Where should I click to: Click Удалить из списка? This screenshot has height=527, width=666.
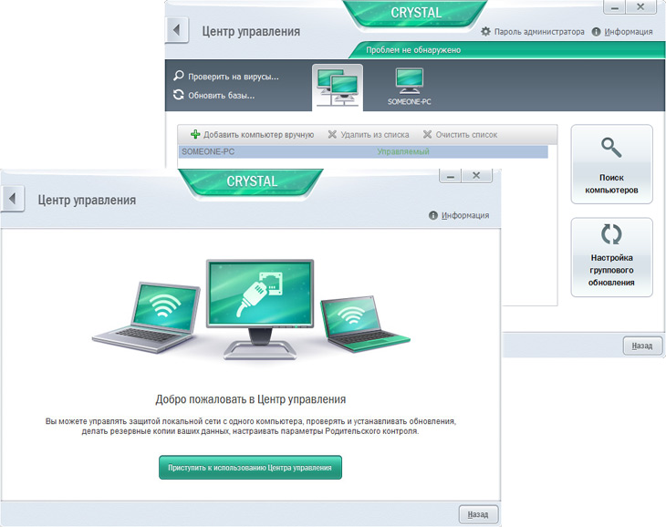[375, 135]
